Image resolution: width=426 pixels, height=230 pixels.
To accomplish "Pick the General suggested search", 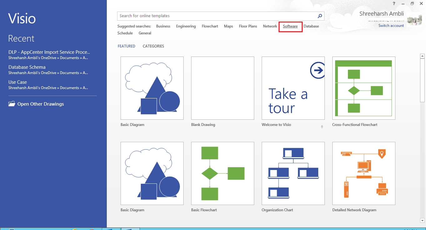I will [145, 33].
